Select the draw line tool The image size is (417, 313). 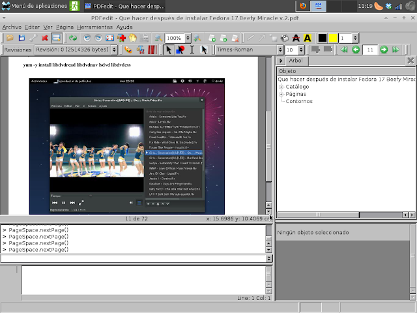point(250,38)
